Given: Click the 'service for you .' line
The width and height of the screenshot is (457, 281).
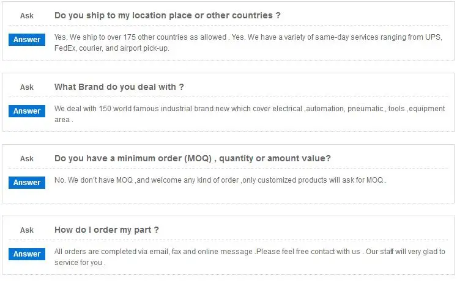Looking at the screenshot, I should (x=80, y=263).
